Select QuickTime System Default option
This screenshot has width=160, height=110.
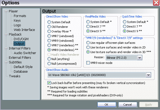click(136, 22)
